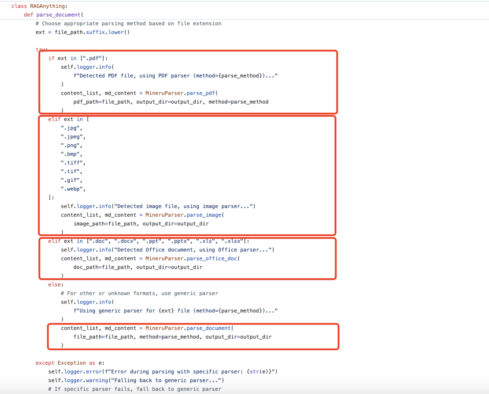Click the 'Detected Office document, using Office parser' line

pyautogui.click(x=168, y=250)
